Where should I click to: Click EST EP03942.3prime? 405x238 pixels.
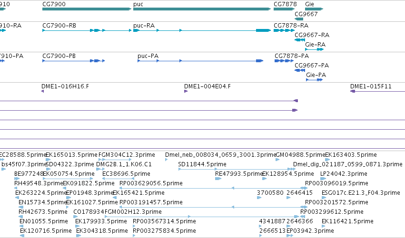(310, 231)
